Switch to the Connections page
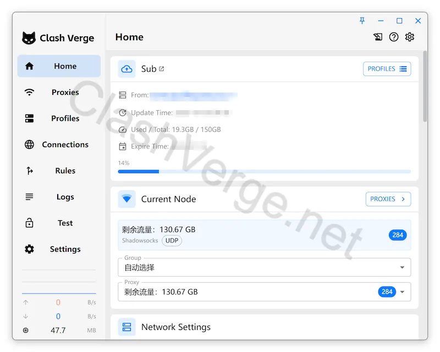This screenshot has height=352, width=440. point(59,144)
